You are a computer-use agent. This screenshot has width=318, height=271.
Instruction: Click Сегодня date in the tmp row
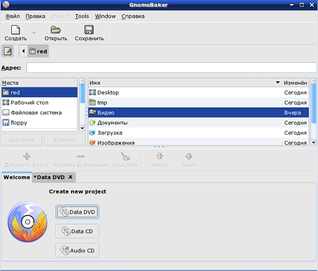tap(295, 102)
